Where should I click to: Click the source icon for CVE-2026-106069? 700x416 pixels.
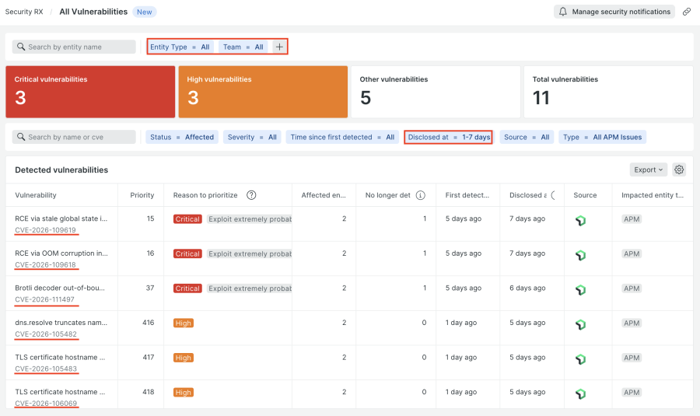pos(580,393)
